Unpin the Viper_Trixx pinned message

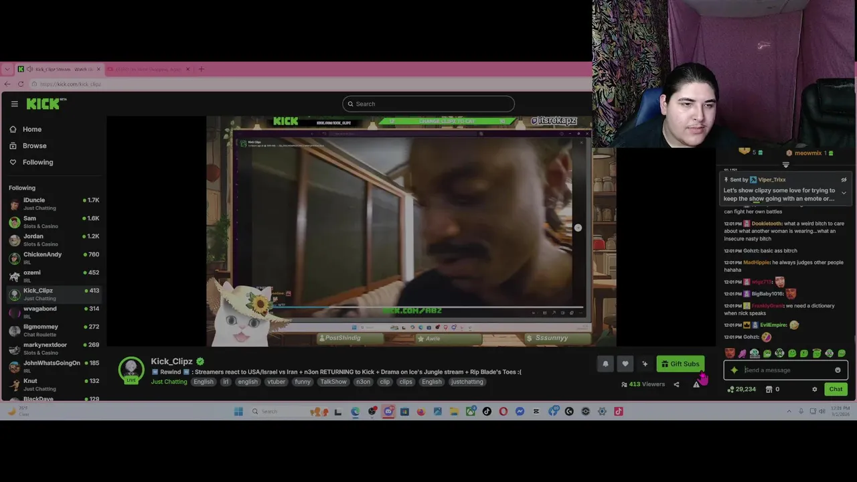[x=844, y=179]
